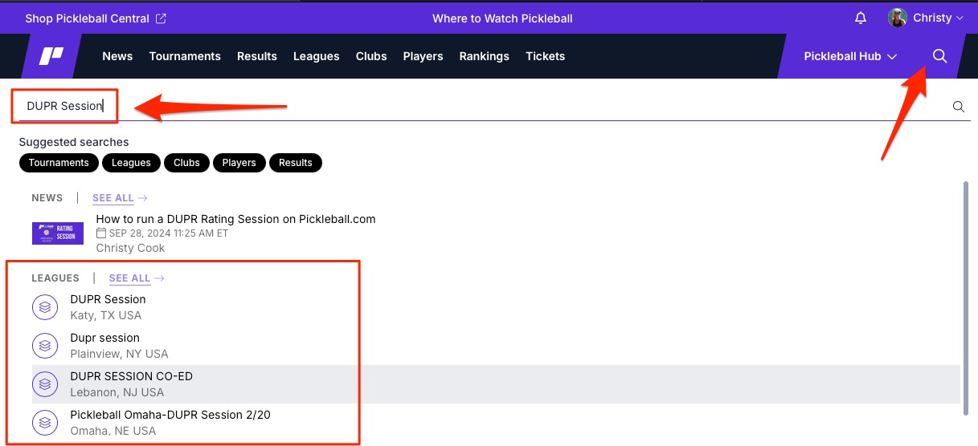Screen dimensions: 978x446
Task: Click the magnifier icon in purple header
Action: (939, 56)
